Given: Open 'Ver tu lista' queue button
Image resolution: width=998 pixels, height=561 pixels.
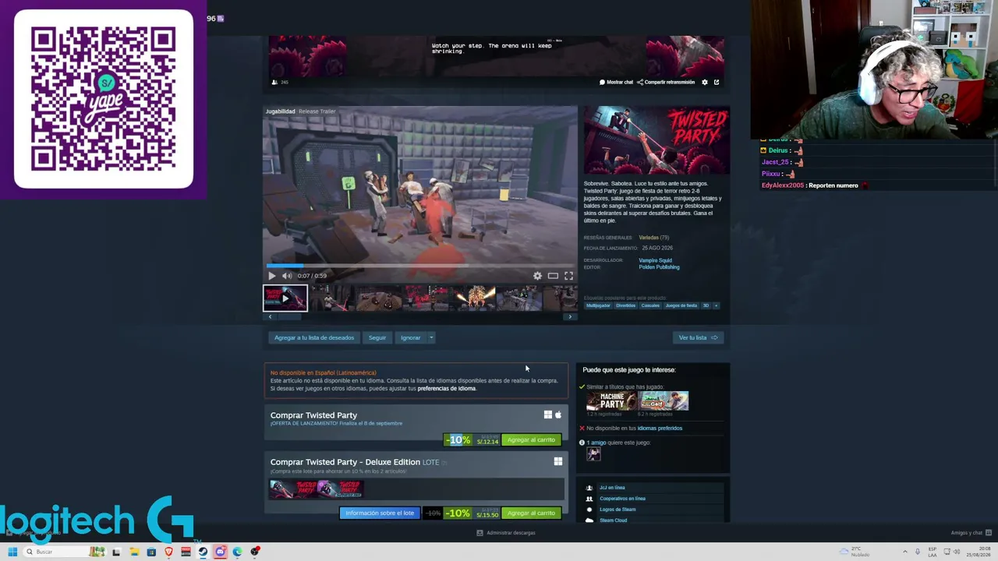Looking at the screenshot, I should click(698, 338).
